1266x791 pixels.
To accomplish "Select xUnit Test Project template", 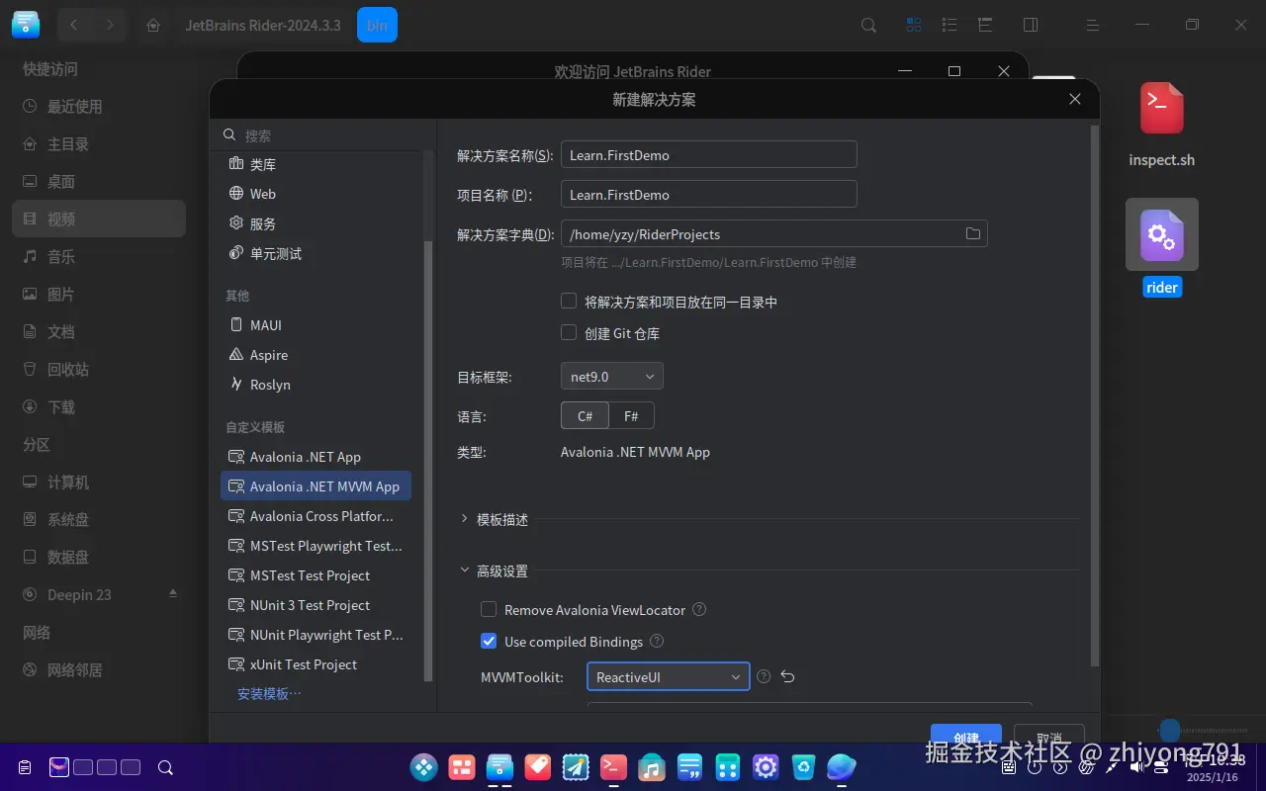I will (x=316, y=664).
